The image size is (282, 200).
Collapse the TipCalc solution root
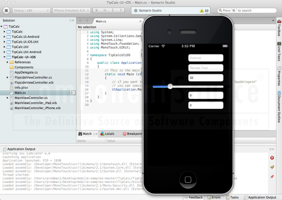click(1, 27)
